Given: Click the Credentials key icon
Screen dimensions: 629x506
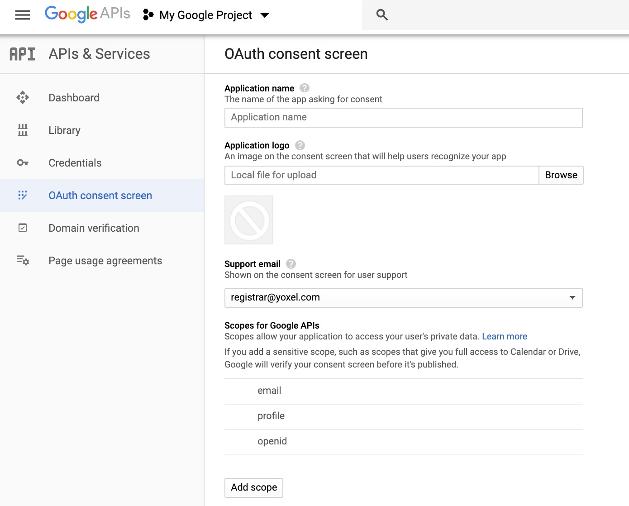Looking at the screenshot, I should pos(23,163).
